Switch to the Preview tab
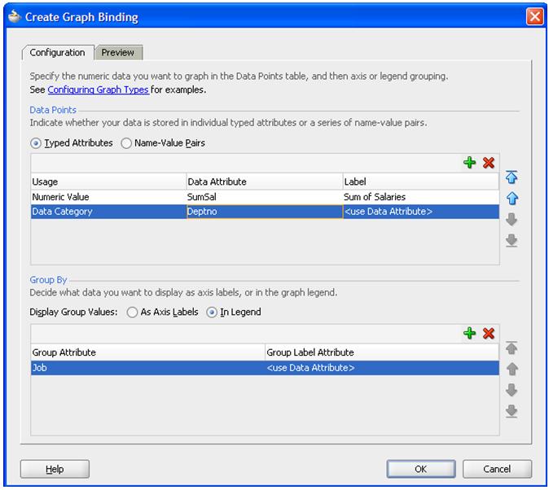Image resolution: width=549 pixels, height=490 pixels. 118,53
